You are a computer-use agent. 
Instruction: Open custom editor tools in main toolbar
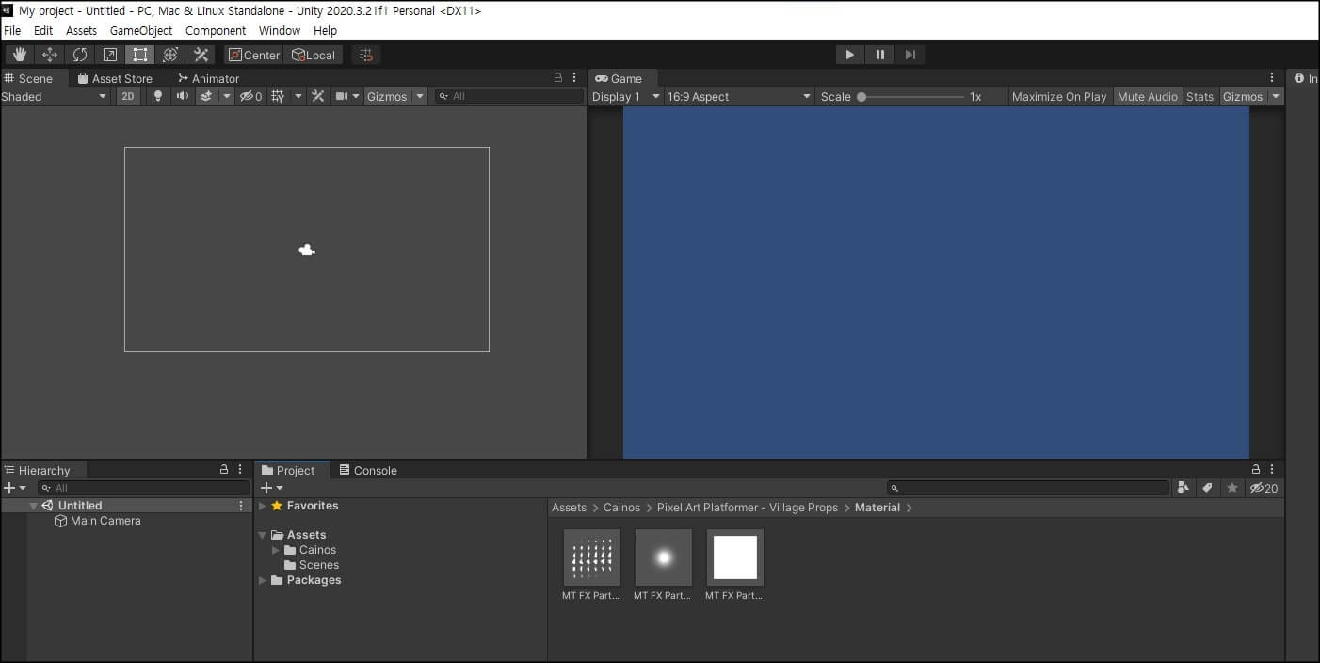point(201,55)
